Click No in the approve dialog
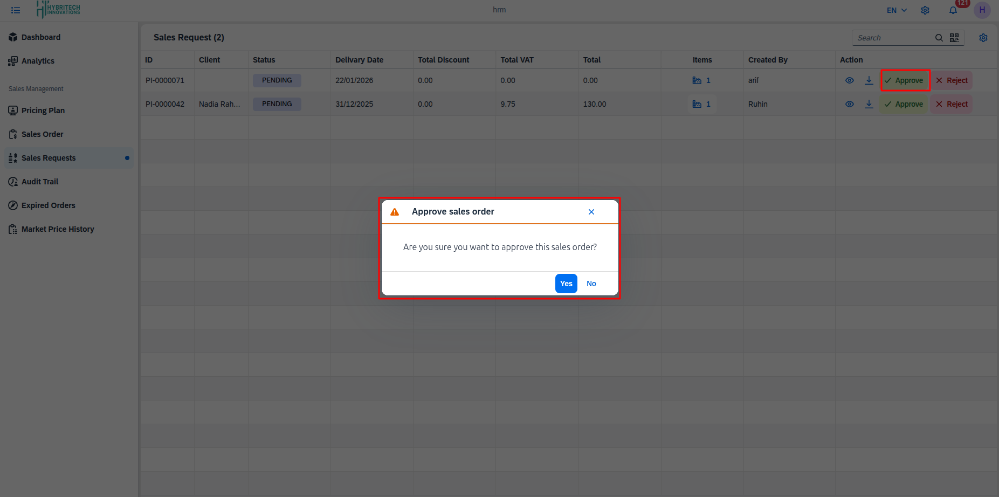The width and height of the screenshot is (999, 497). [x=591, y=284]
